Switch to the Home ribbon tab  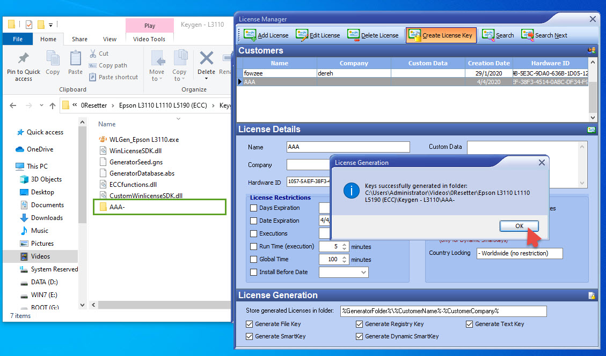48,39
